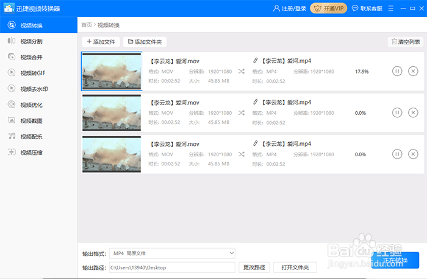Maximize the converter window

point(412,9)
